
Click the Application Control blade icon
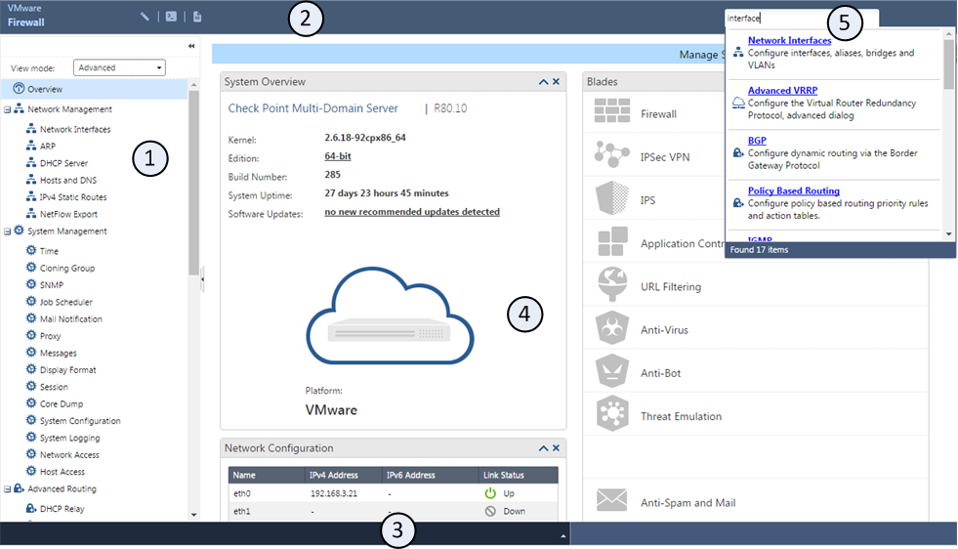pyautogui.click(x=612, y=241)
